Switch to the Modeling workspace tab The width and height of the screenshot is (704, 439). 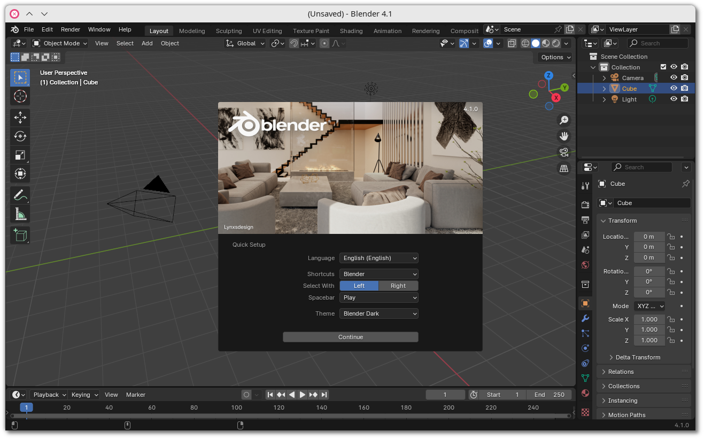pos(192,30)
